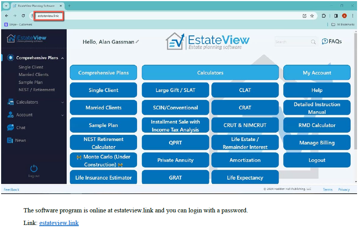This screenshot has height=228, width=362.
Task: Open the Single Client plan button
Action: pos(104,90)
